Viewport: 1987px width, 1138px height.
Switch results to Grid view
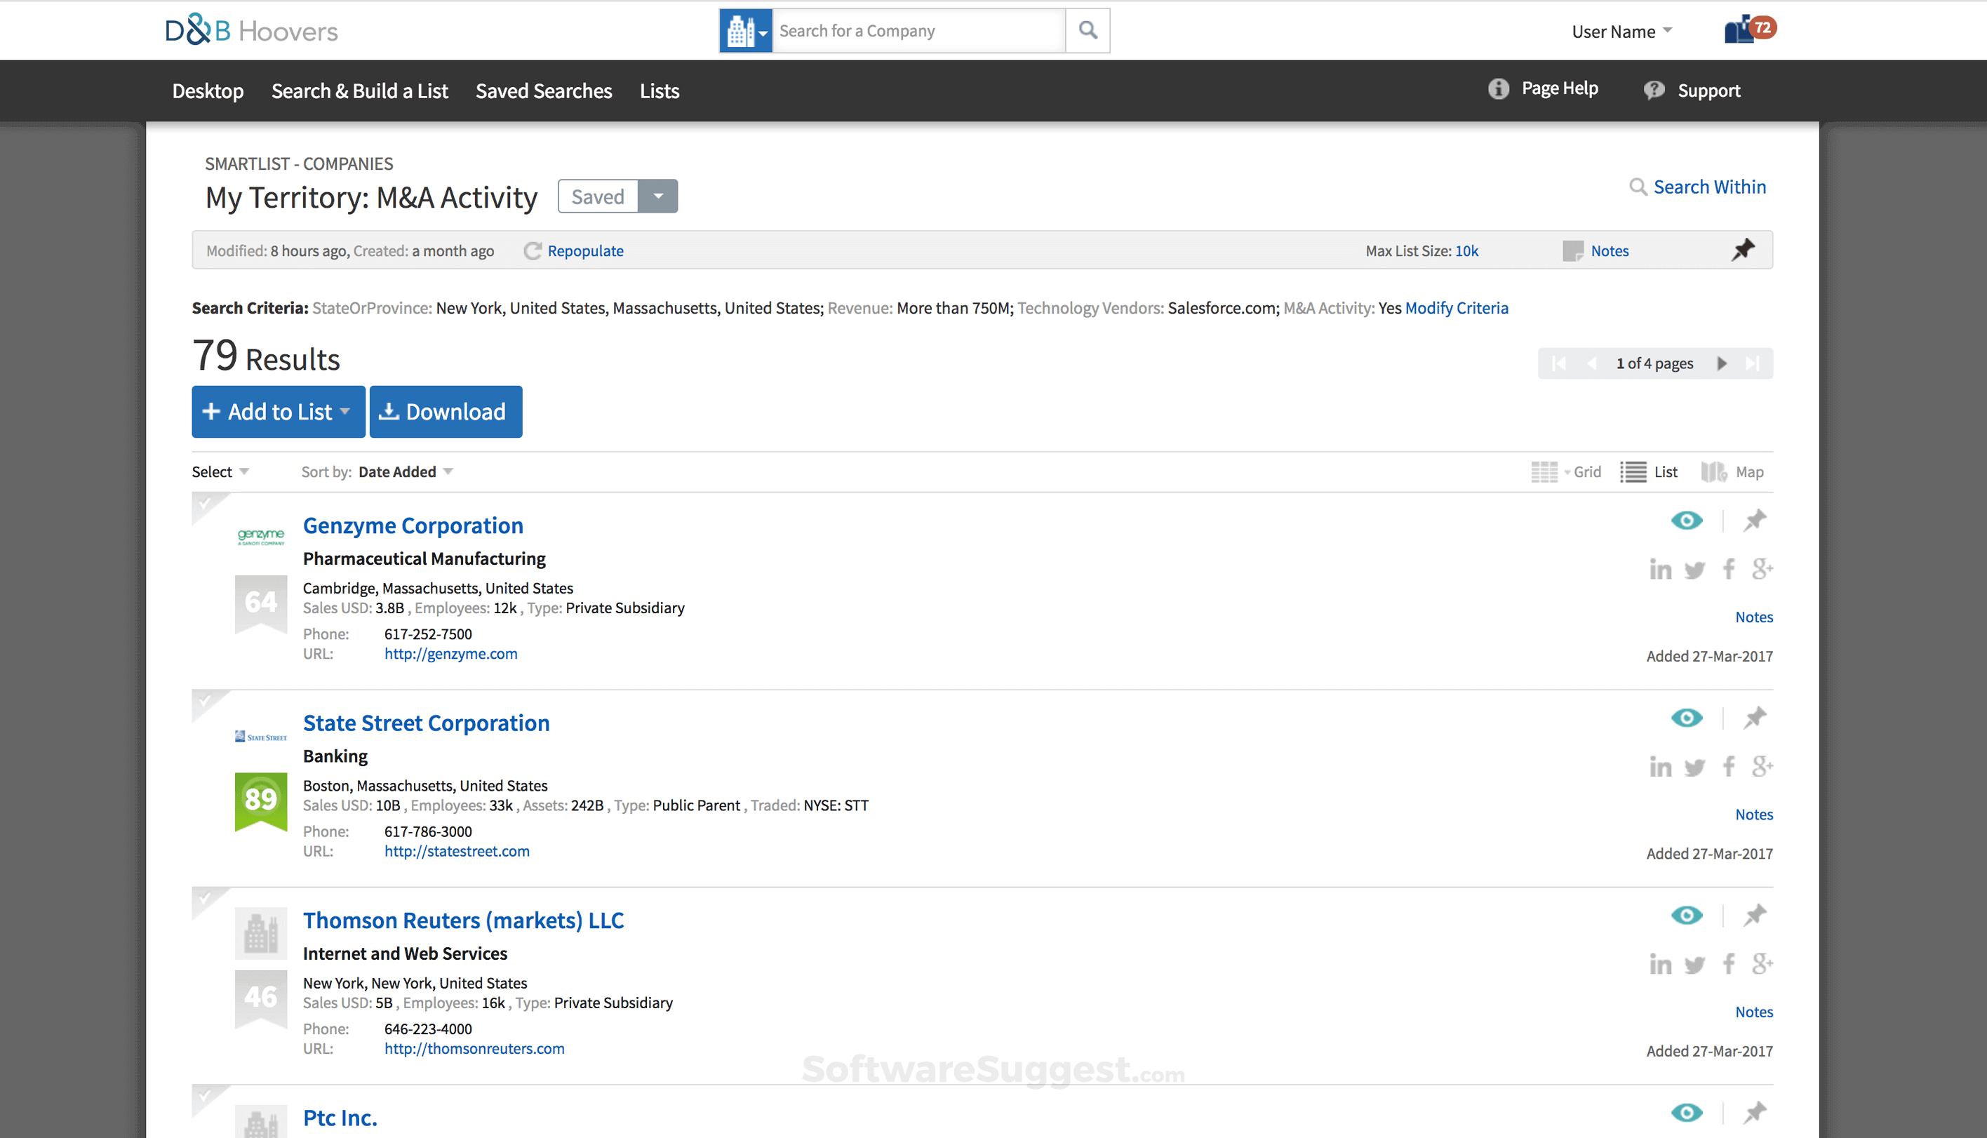pos(1566,472)
